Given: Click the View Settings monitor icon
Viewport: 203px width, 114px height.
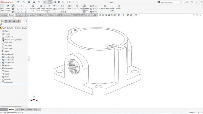Looking at the screenshot, I should 136,15.
